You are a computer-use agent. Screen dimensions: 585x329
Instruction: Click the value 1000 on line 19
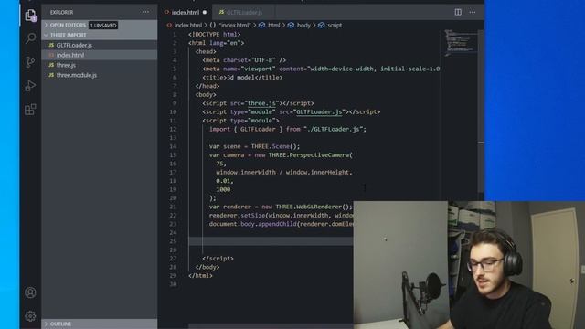click(x=223, y=189)
